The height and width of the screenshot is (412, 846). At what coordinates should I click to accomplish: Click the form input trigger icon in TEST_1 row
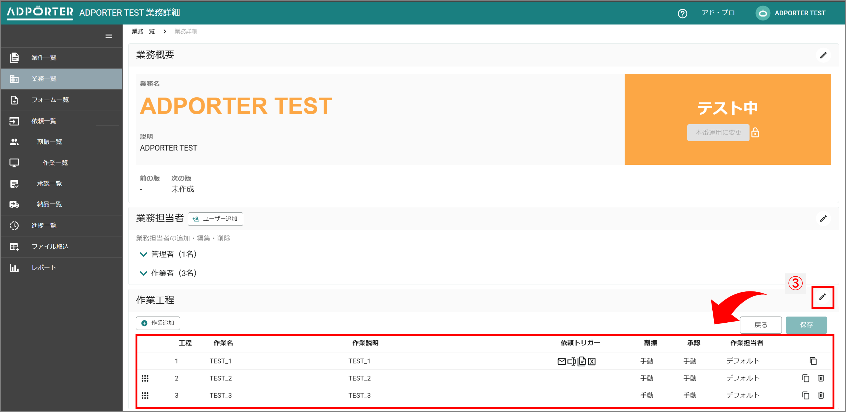point(571,361)
